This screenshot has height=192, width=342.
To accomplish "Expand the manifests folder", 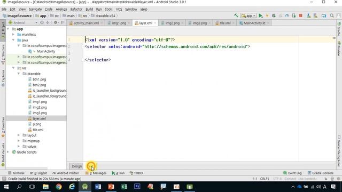I will (13, 34).
